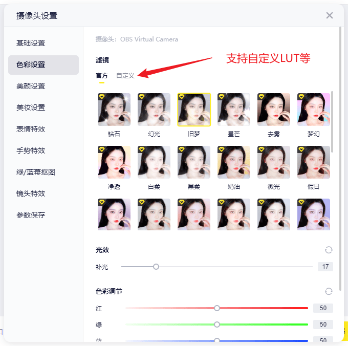Switch to the 自定义 filter tab
348x346 pixels.
(x=125, y=75)
